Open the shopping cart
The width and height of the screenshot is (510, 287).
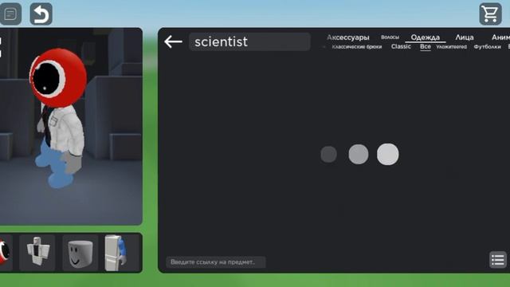click(x=490, y=14)
